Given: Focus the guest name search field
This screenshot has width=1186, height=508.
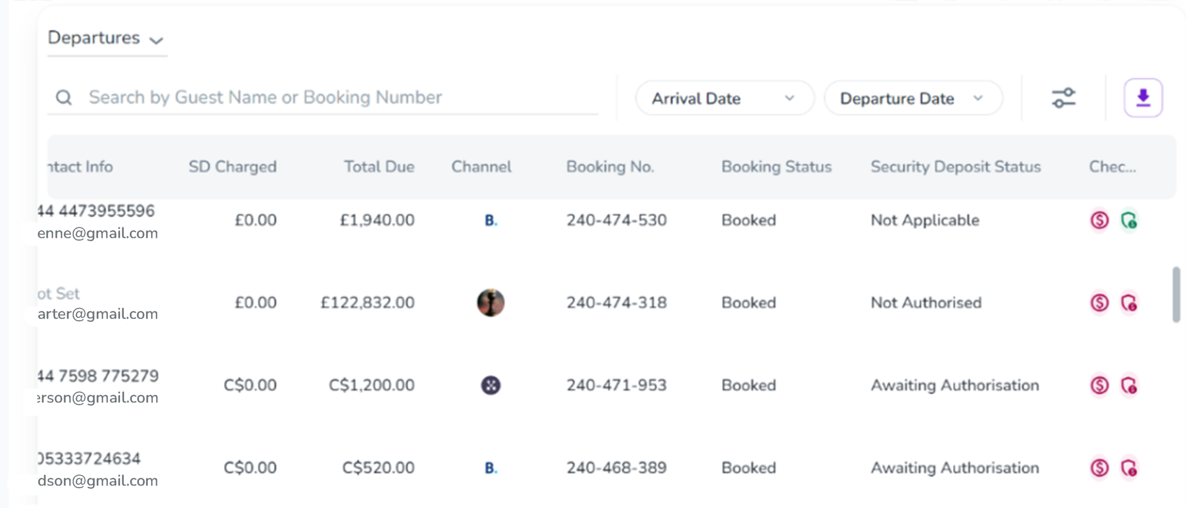Looking at the screenshot, I should coord(324,98).
